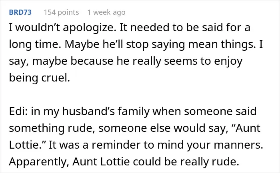Select the word Maybe before he'll stop
Image resolution: width=280 pixels, height=173 pixels.
tap(82, 44)
